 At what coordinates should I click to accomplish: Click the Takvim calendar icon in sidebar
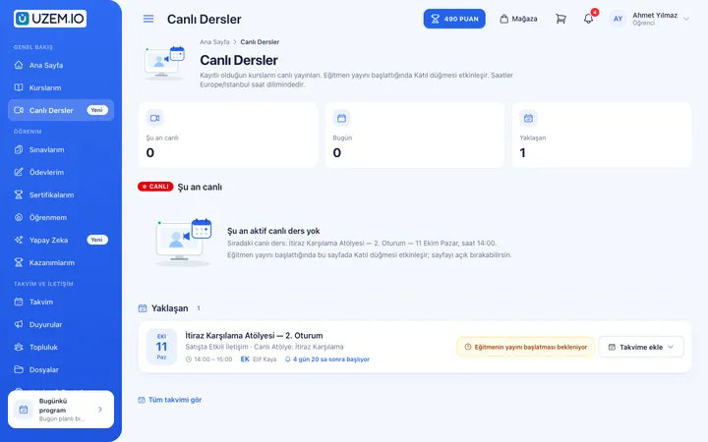point(19,302)
